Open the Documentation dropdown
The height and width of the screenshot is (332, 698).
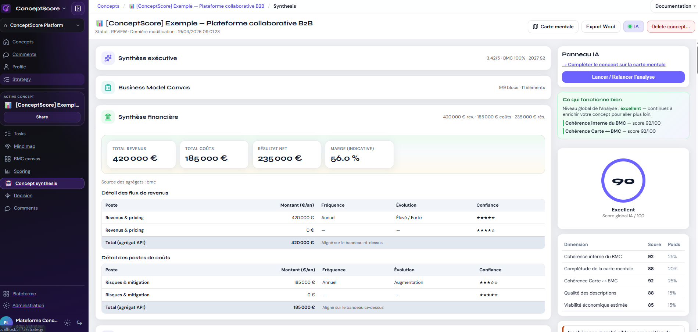(x=675, y=6)
